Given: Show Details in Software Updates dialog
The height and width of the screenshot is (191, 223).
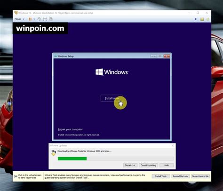Looking at the screenshot, I should click(130, 165).
